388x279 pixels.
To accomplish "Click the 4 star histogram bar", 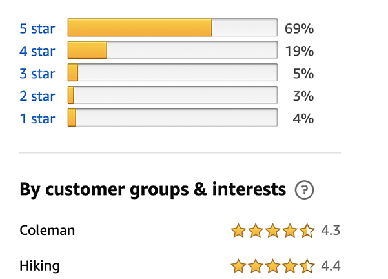I will (172, 50).
